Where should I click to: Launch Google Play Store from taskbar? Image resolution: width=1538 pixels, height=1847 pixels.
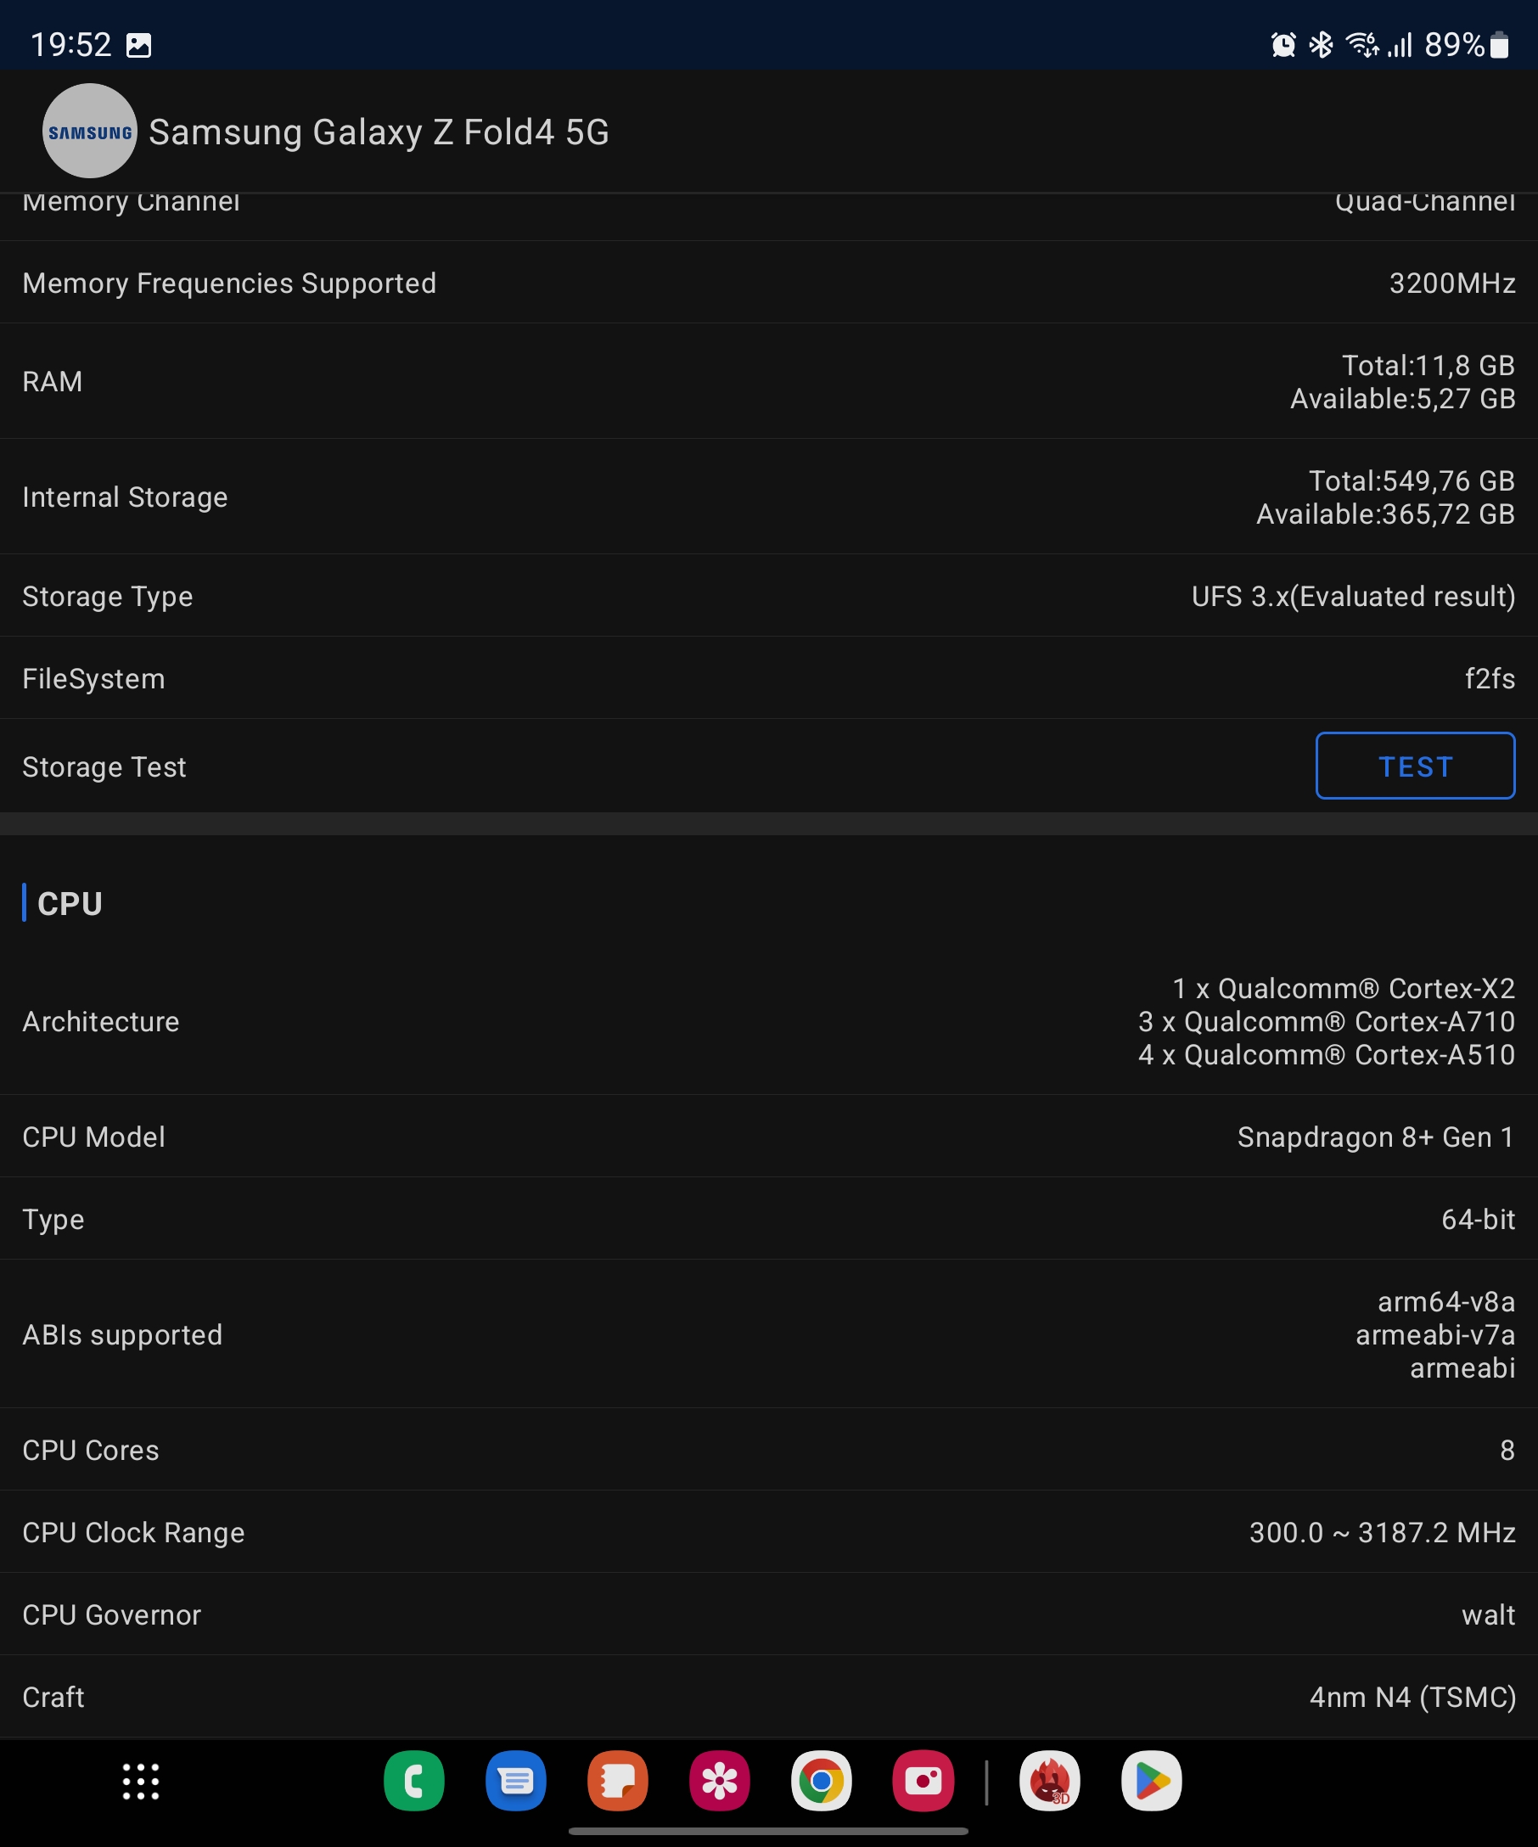(x=1152, y=1781)
